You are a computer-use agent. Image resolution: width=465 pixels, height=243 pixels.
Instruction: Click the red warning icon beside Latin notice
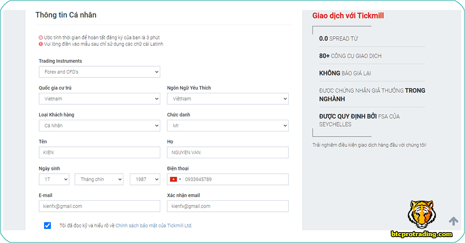[x=41, y=44]
